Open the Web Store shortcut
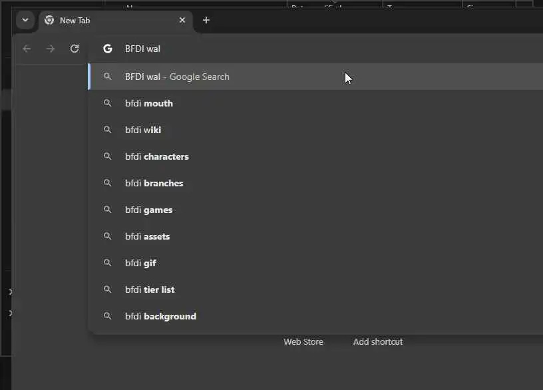The image size is (543, 390). 303,341
